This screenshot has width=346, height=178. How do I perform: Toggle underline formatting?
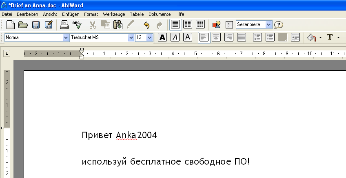[188, 37]
